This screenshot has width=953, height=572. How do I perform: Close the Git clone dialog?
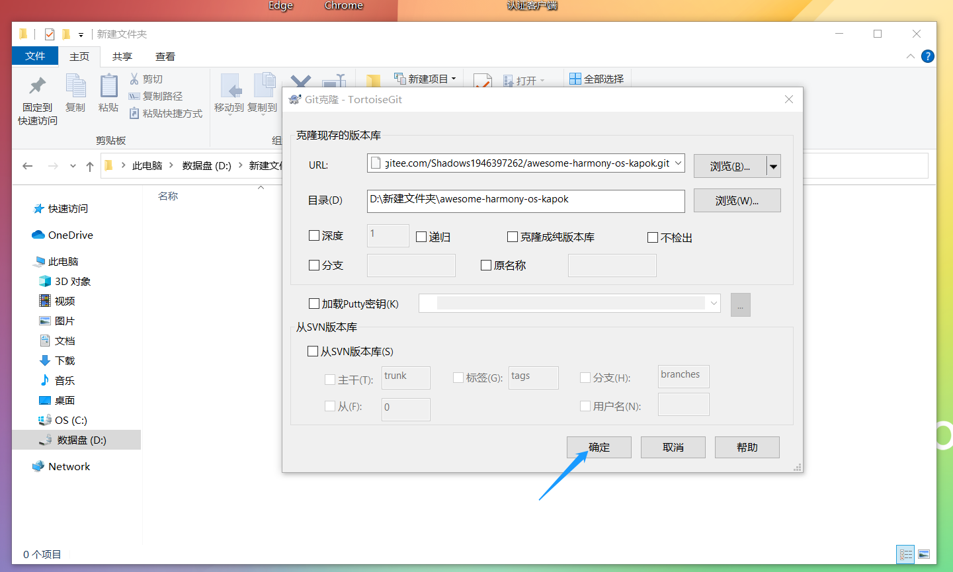[789, 99]
